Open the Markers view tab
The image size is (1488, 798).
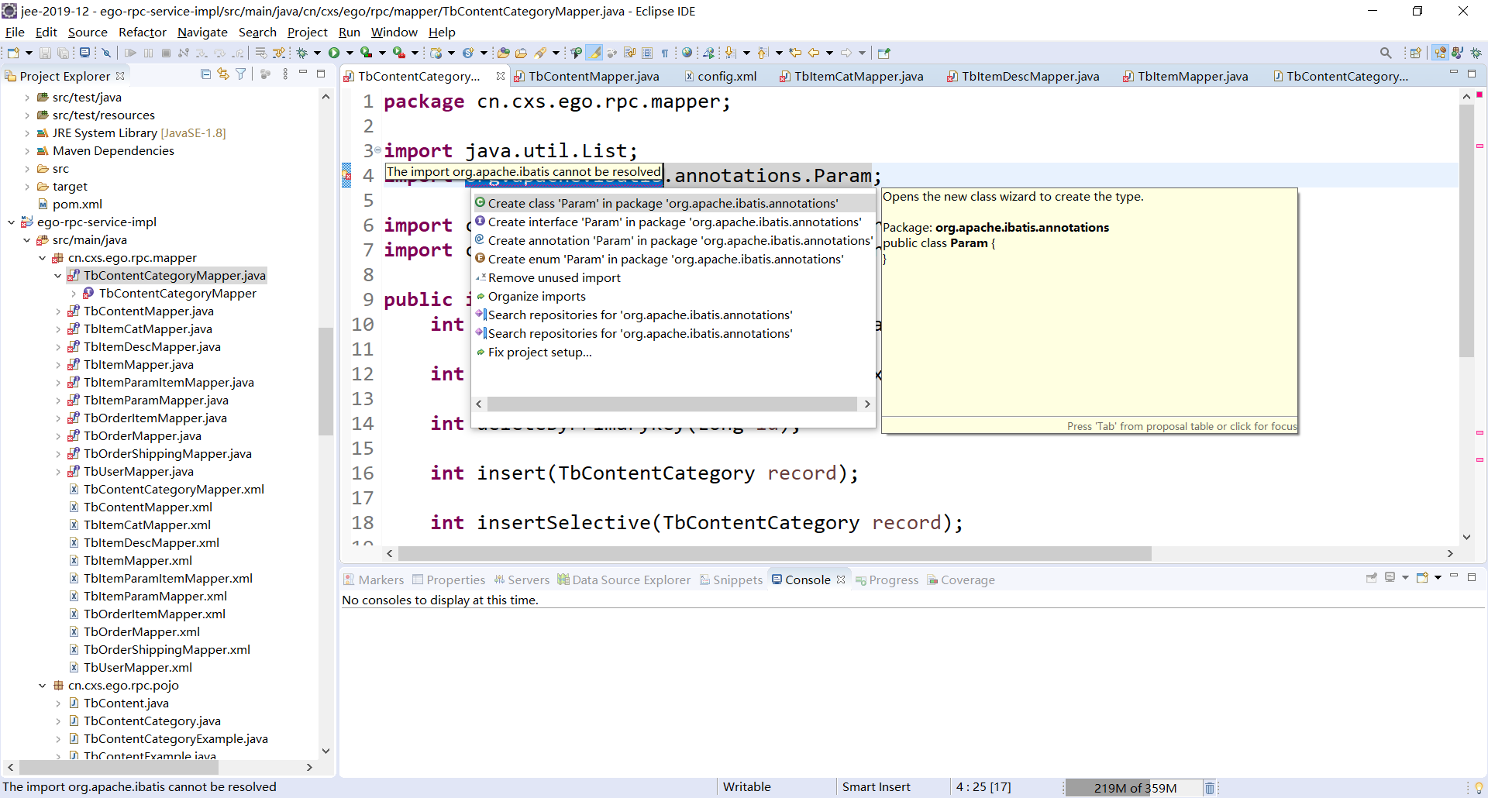374,580
